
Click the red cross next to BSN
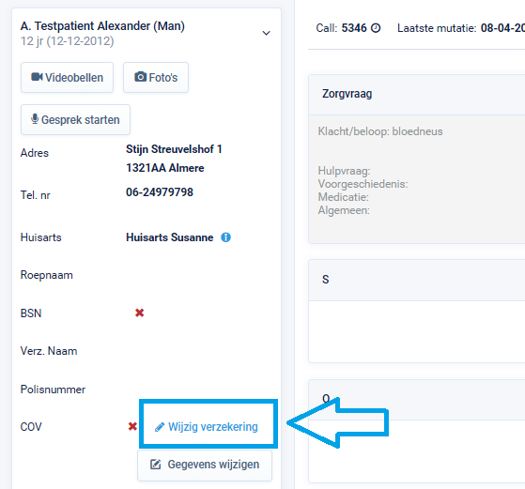(x=139, y=313)
